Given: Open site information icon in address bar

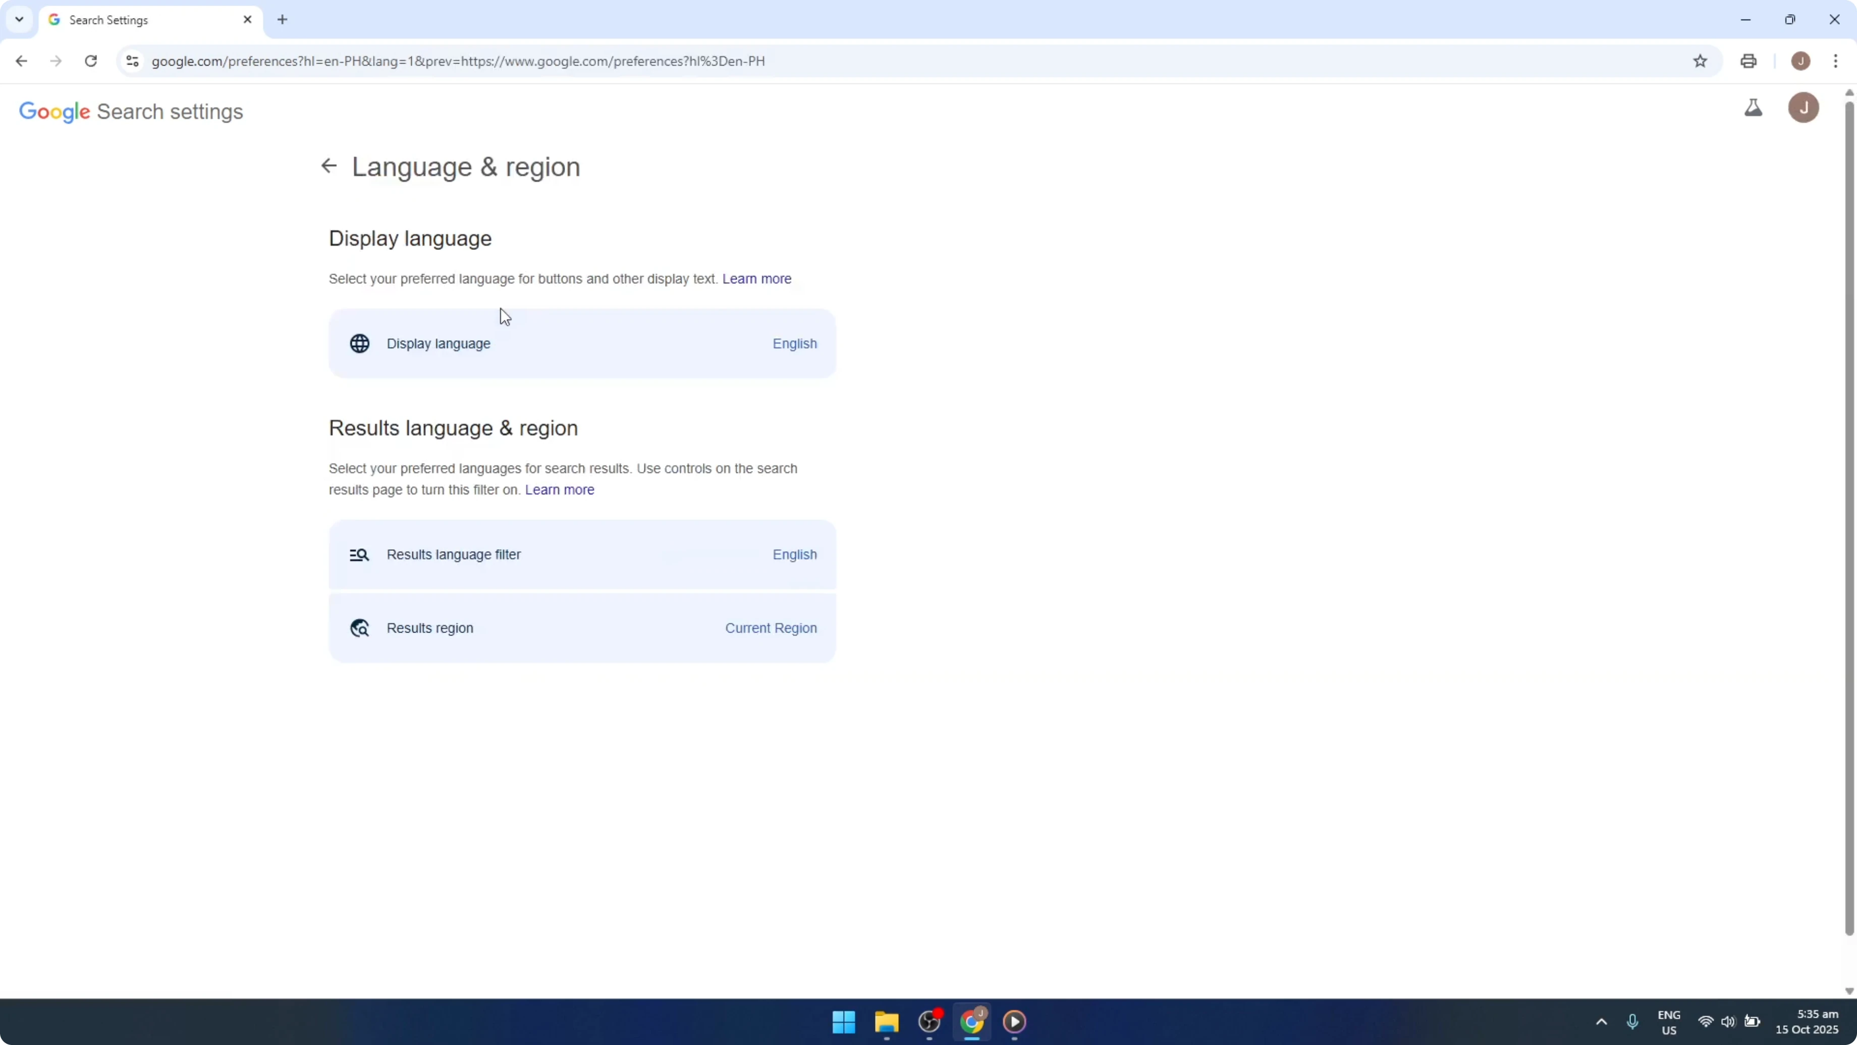Looking at the screenshot, I should coord(132,61).
